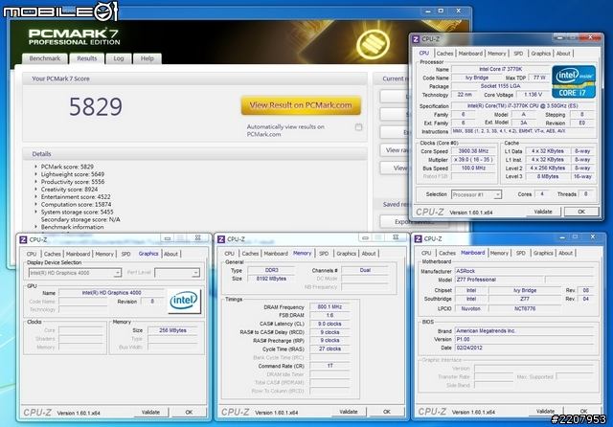The height and width of the screenshot is (427, 613).
Task: Expand the Entertainment score 4522 row
Action: (x=36, y=196)
